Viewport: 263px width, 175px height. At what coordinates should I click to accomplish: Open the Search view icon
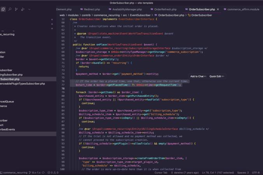(x=10, y=9)
